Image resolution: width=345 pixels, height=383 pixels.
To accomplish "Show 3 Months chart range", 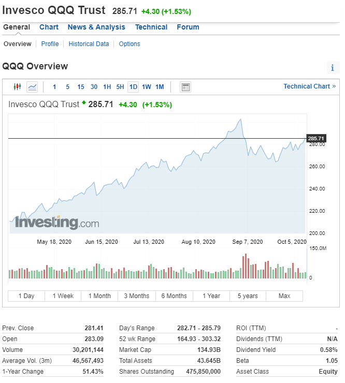I will [x=137, y=296].
